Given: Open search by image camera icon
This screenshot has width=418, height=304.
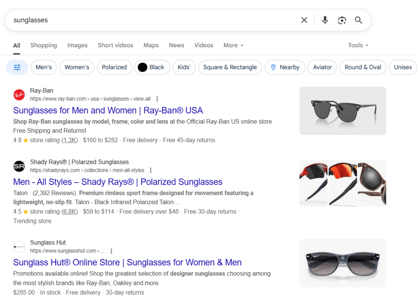Looking at the screenshot, I should (x=342, y=20).
